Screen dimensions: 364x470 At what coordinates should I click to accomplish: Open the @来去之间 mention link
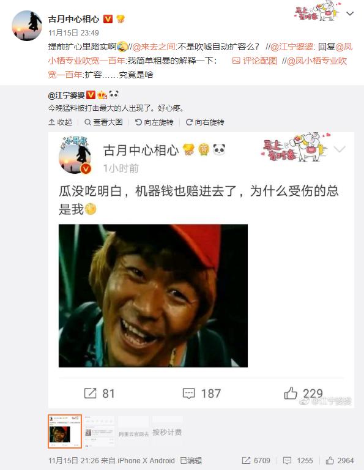click(x=154, y=47)
